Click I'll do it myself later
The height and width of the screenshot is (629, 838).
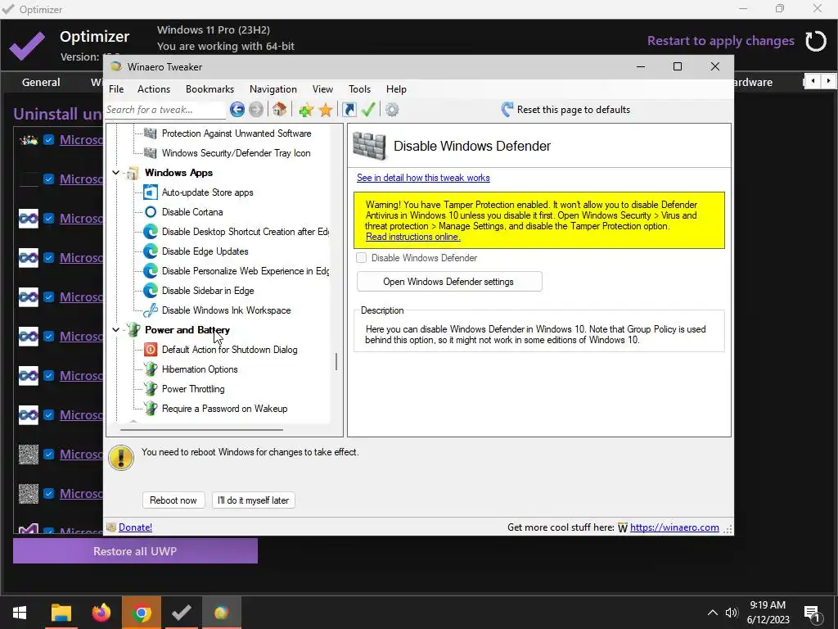[x=254, y=500]
